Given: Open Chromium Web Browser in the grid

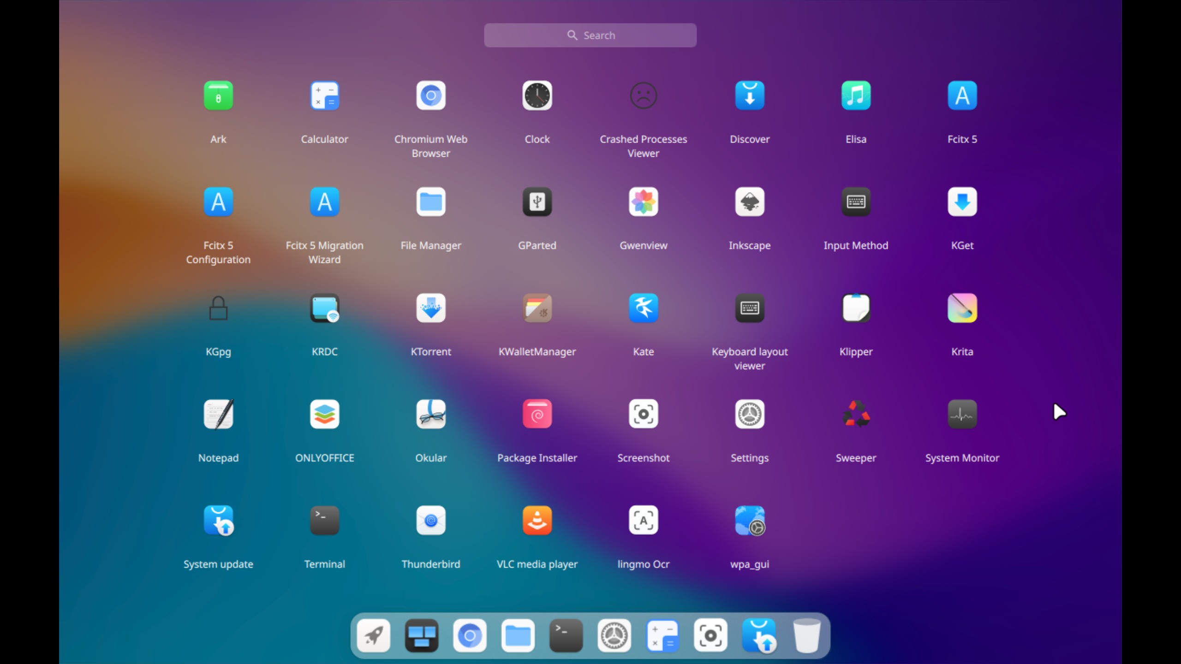Looking at the screenshot, I should tap(431, 96).
